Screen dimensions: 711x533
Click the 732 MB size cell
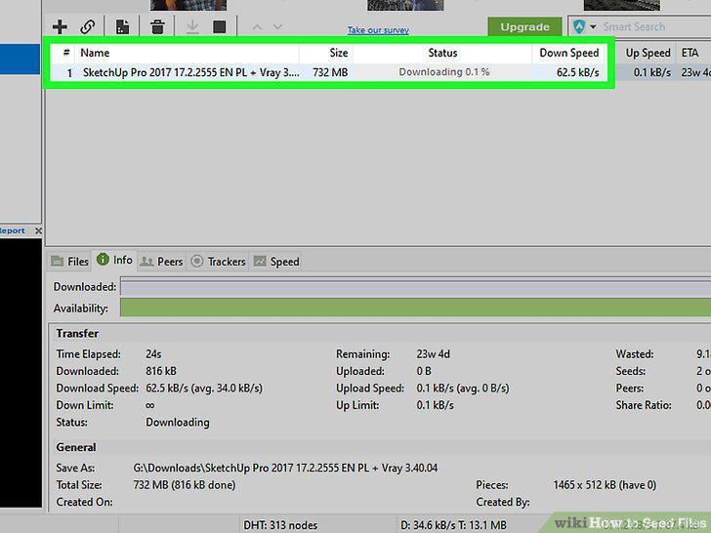[x=330, y=72]
